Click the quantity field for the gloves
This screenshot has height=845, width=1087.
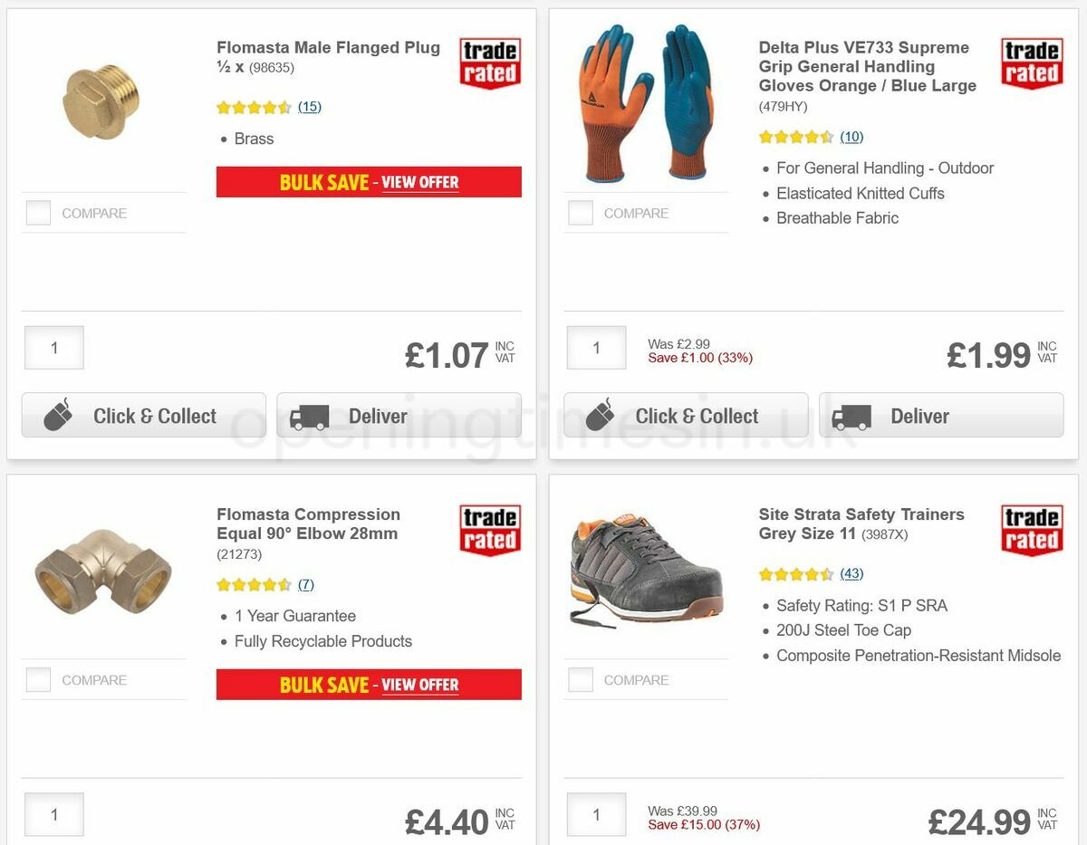point(596,347)
